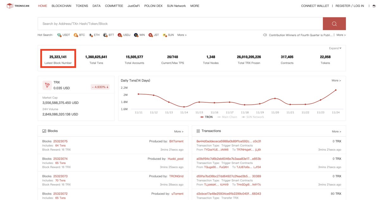
Task: Open block 25323072
Action: coord(60,193)
